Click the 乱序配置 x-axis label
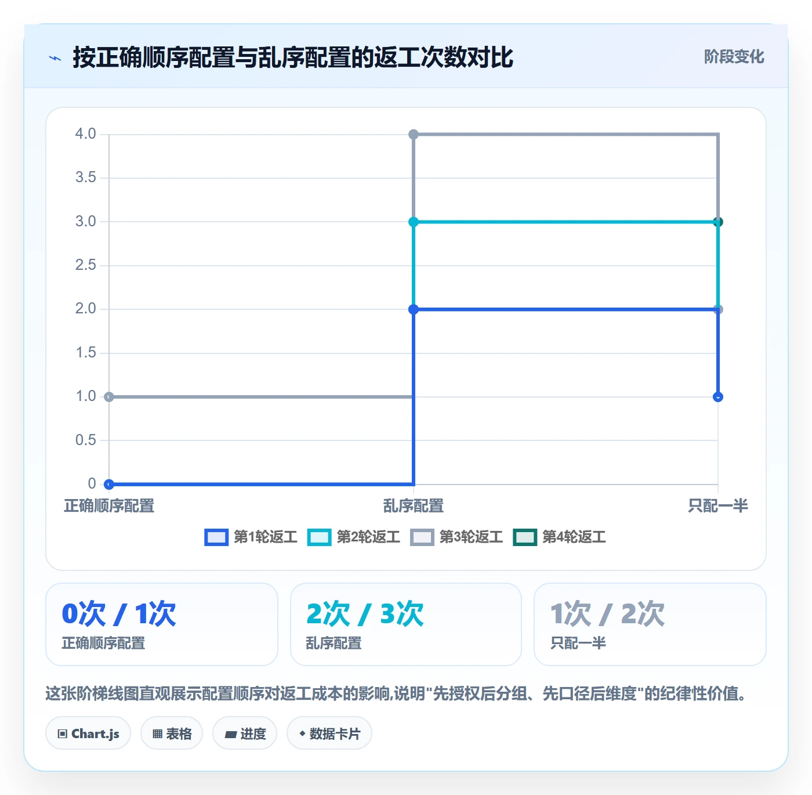812x795 pixels. (414, 506)
